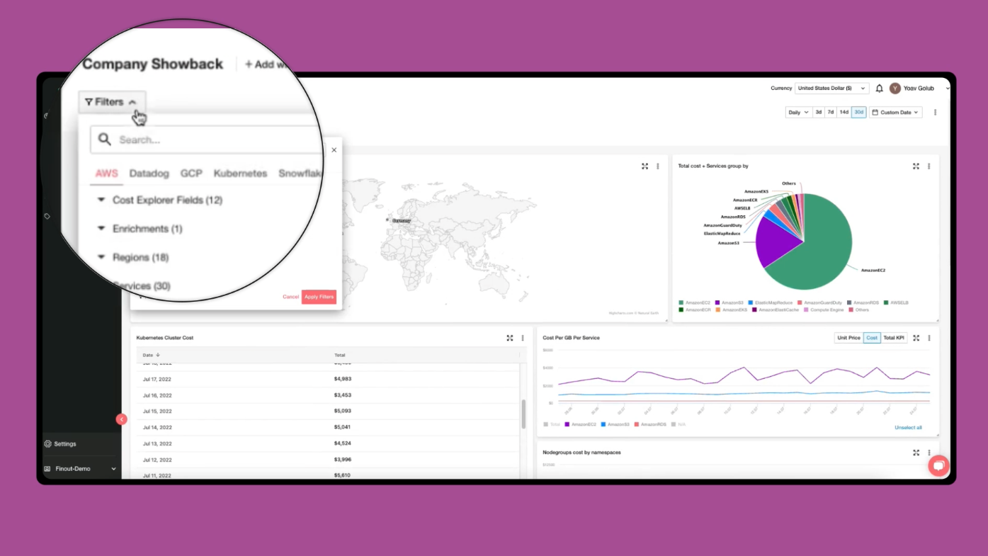Click the Apply Filters button

(x=319, y=297)
